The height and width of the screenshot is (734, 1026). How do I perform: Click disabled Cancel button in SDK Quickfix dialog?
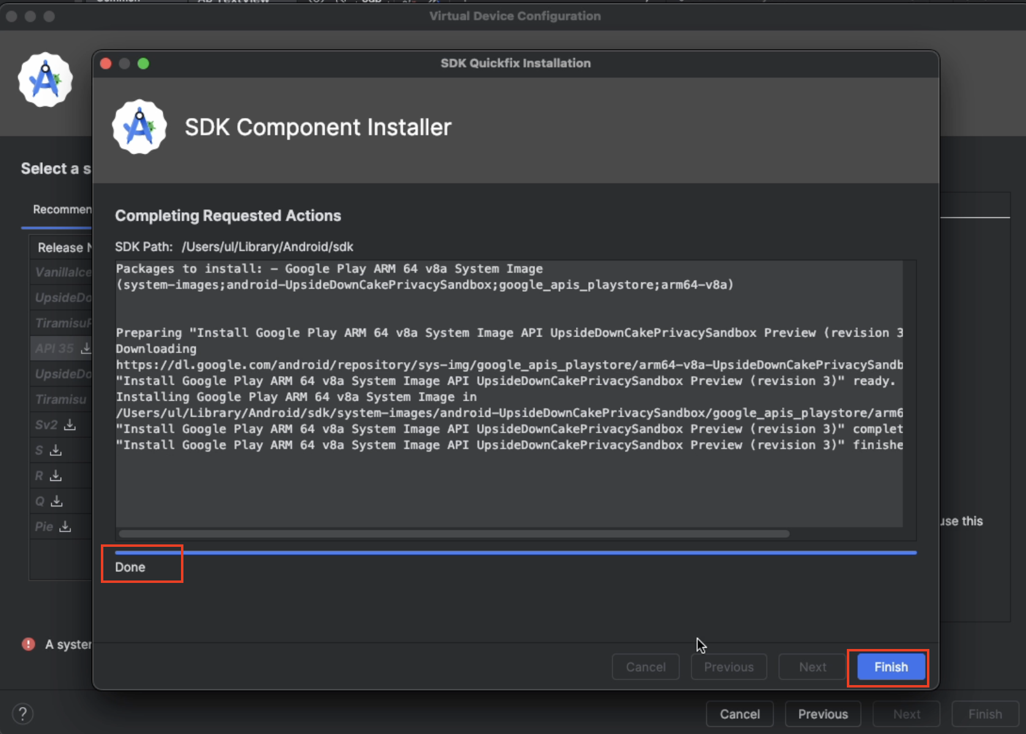646,667
